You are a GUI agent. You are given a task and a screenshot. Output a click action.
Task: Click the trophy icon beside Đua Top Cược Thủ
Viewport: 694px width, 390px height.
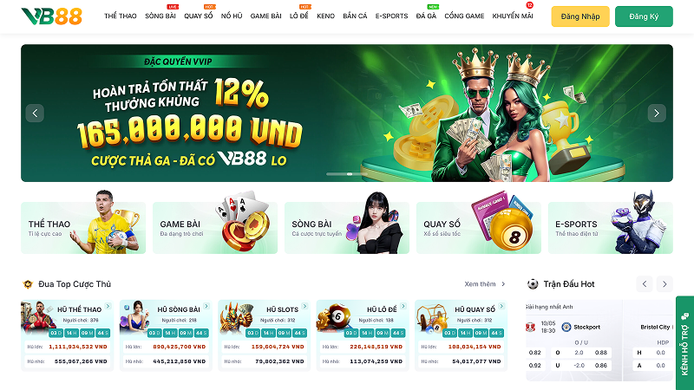(28, 284)
